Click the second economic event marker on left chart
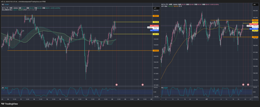This screenshot has width=260, height=107. 142,84
